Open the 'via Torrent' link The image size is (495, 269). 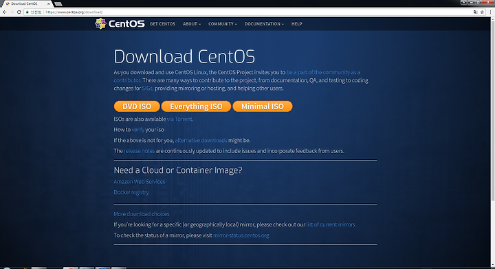tap(179, 119)
